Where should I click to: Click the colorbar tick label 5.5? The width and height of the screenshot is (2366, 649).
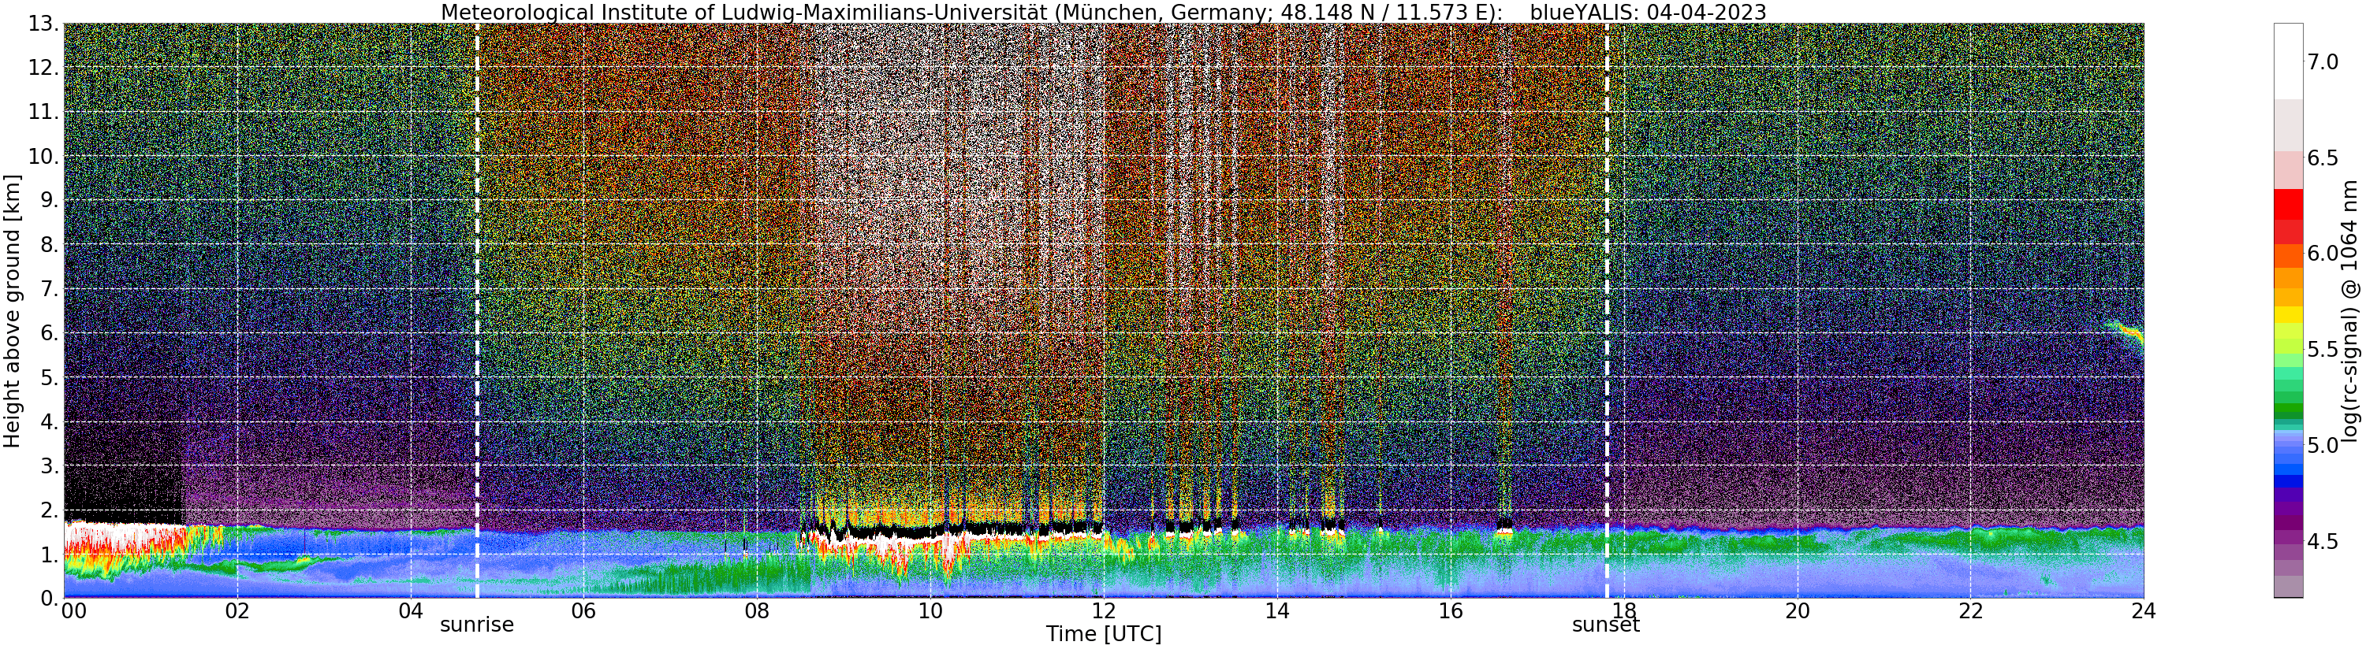coord(2323,350)
